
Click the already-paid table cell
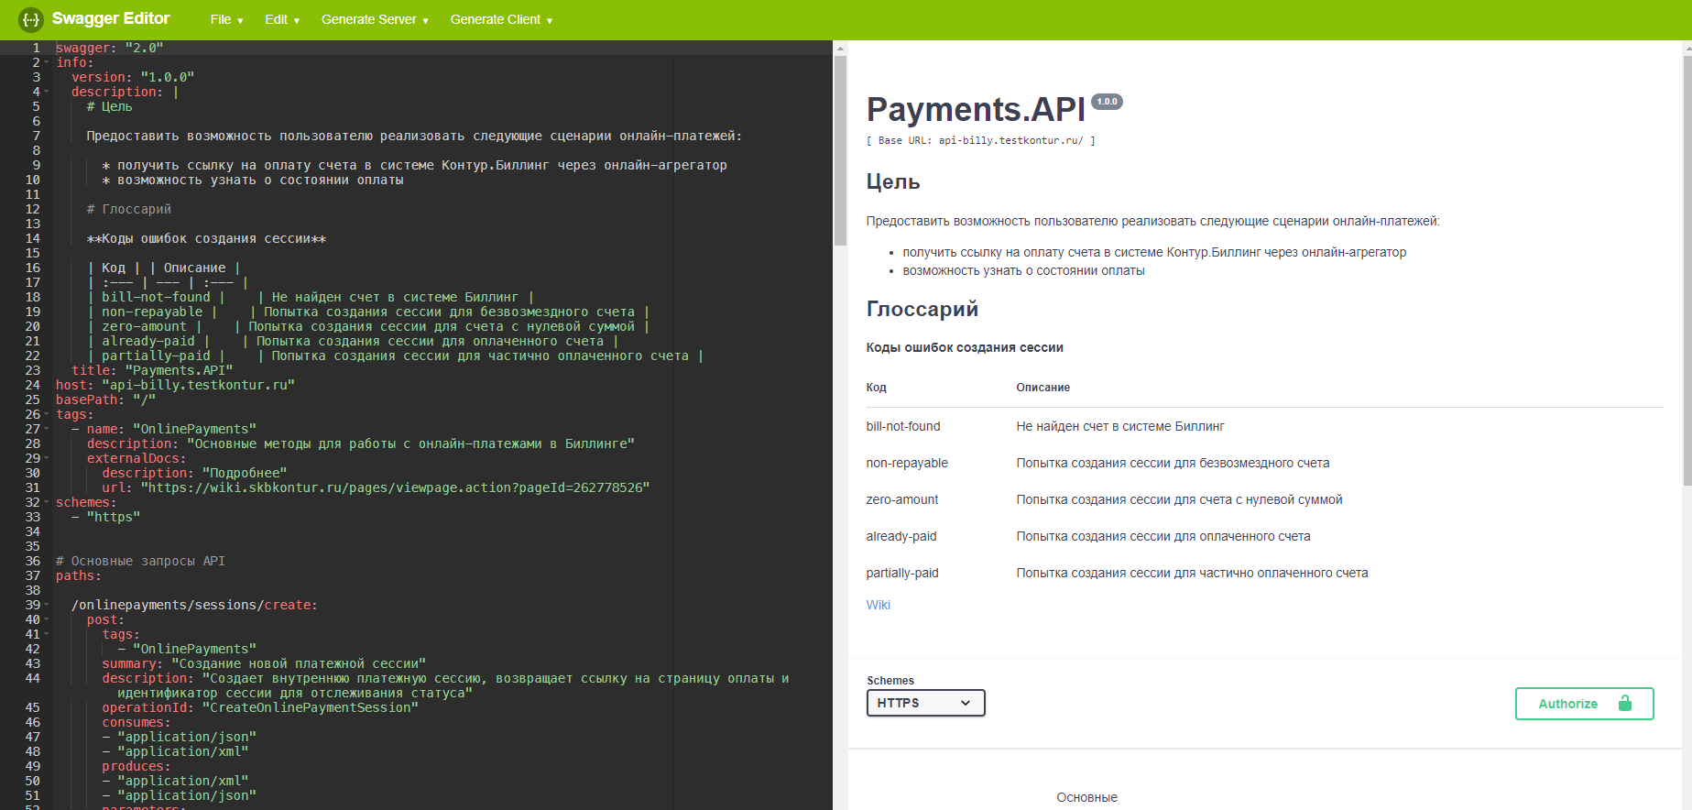(x=901, y=536)
